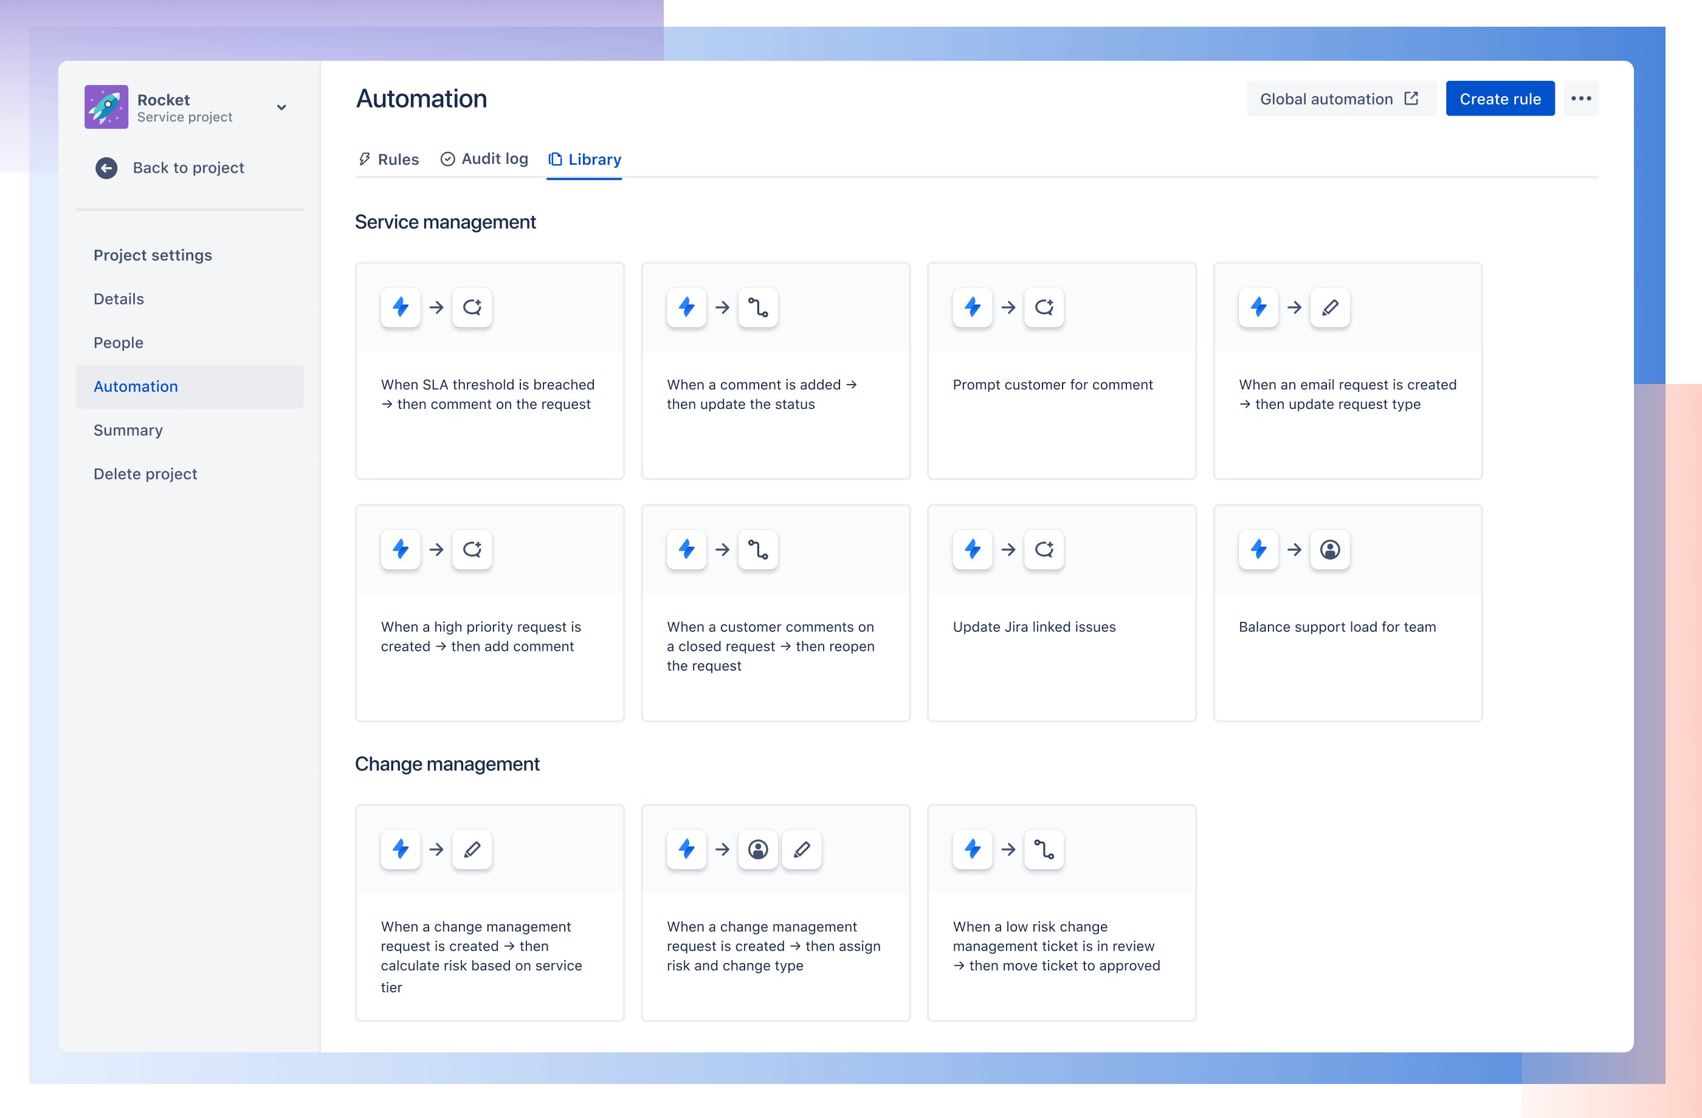Image resolution: width=1702 pixels, height=1118 pixels.
Task: Click the user assignment icon on balance support rule
Action: click(1329, 549)
